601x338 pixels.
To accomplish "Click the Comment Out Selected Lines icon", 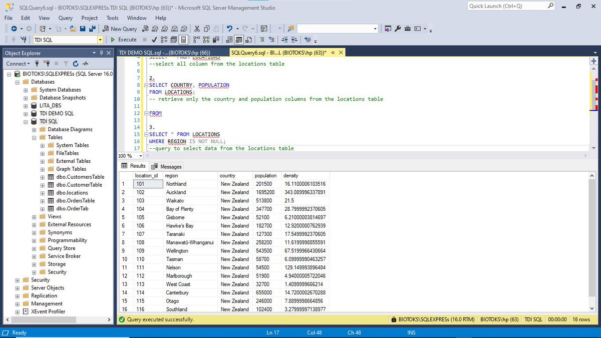I will point(262,40).
